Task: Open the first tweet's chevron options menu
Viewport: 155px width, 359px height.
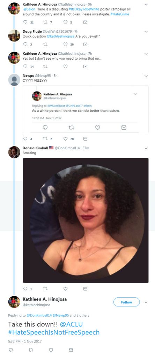Action: (146, 5)
